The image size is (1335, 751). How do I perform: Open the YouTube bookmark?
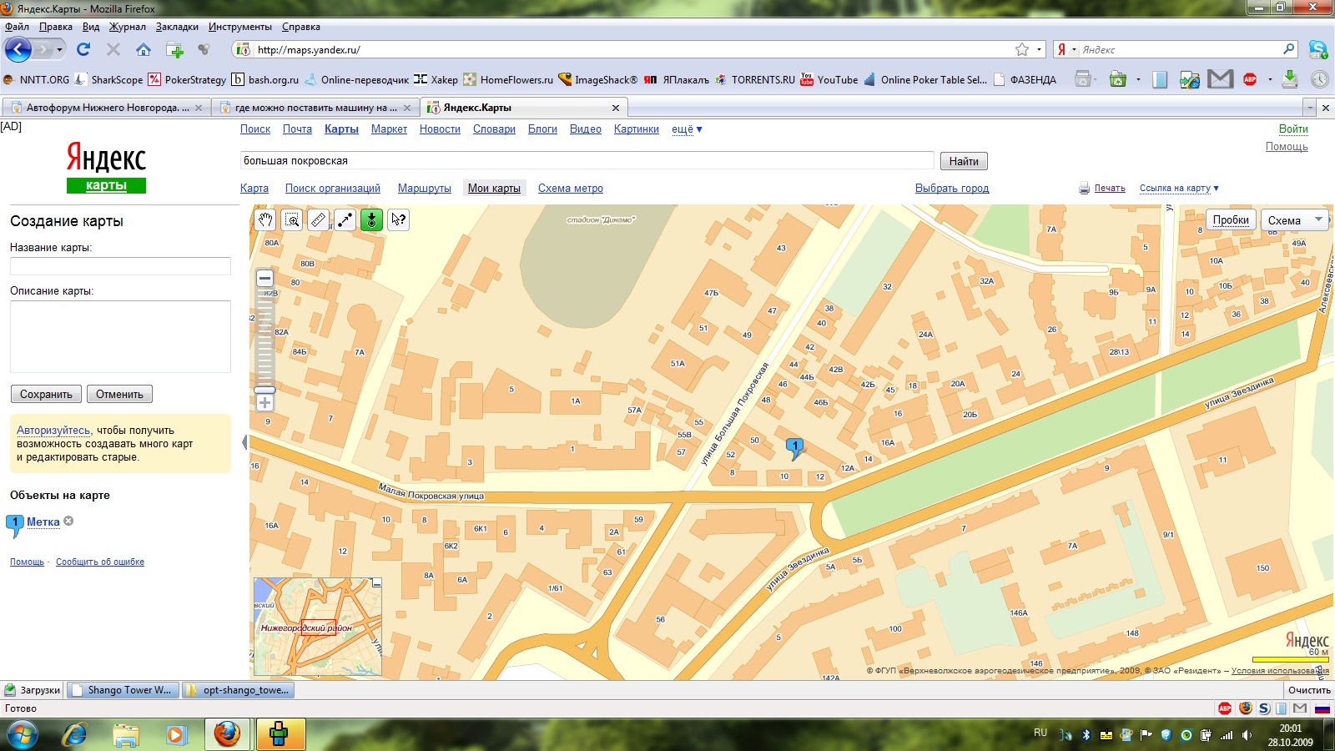pyautogui.click(x=829, y=79)
